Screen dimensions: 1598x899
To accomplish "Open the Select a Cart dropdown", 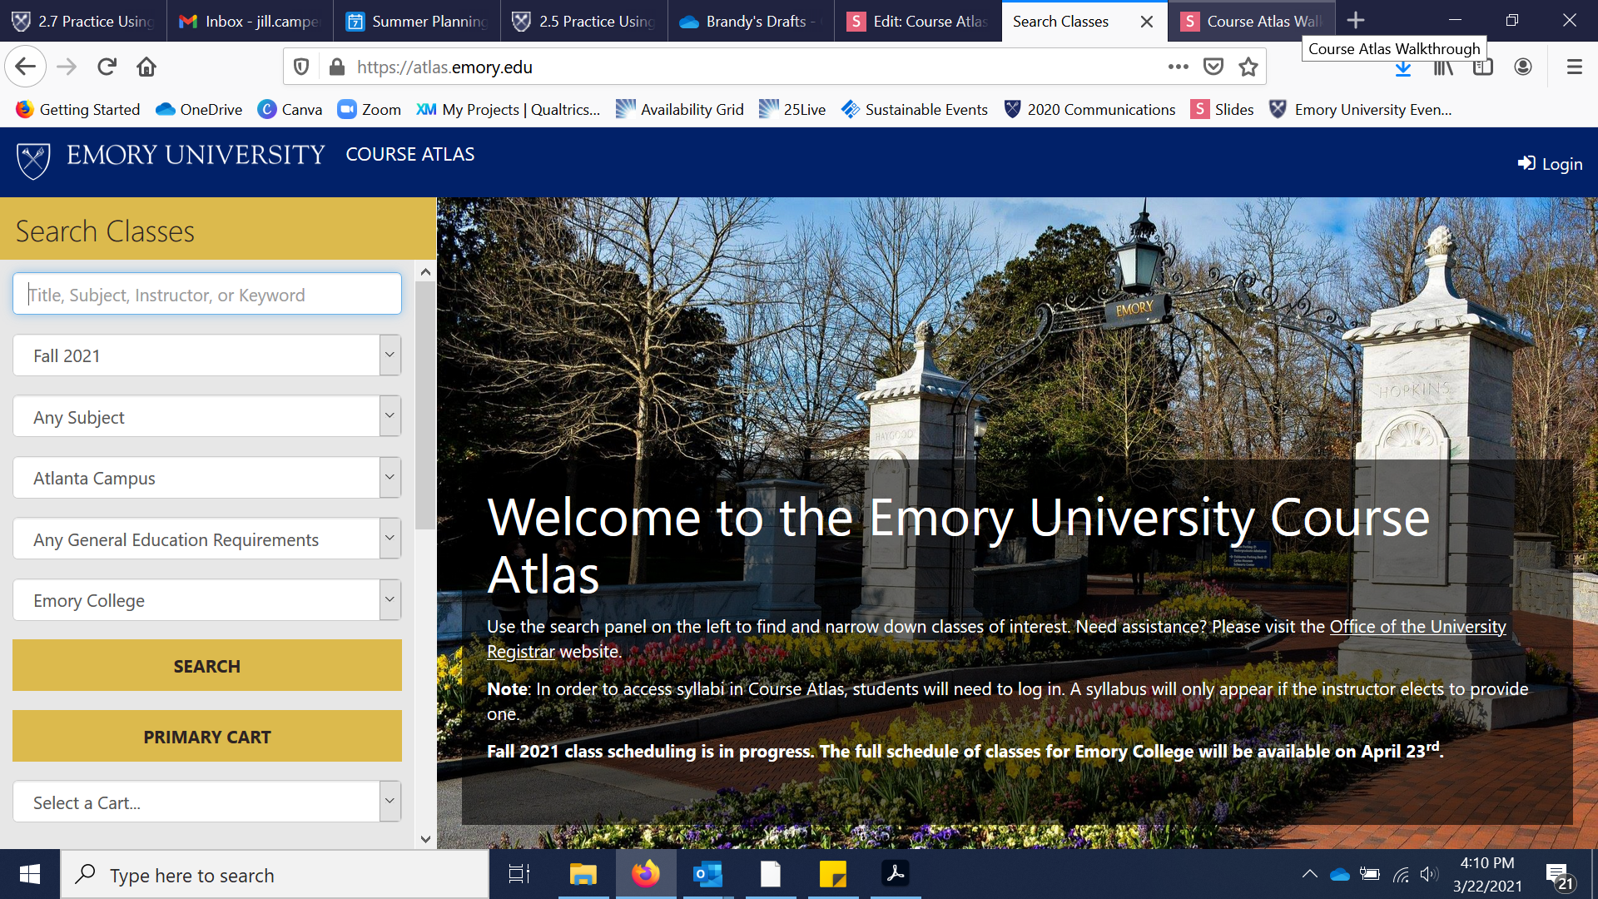I will point(207,802).
